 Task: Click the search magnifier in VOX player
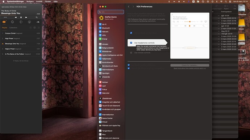click(x=37, y=17)
